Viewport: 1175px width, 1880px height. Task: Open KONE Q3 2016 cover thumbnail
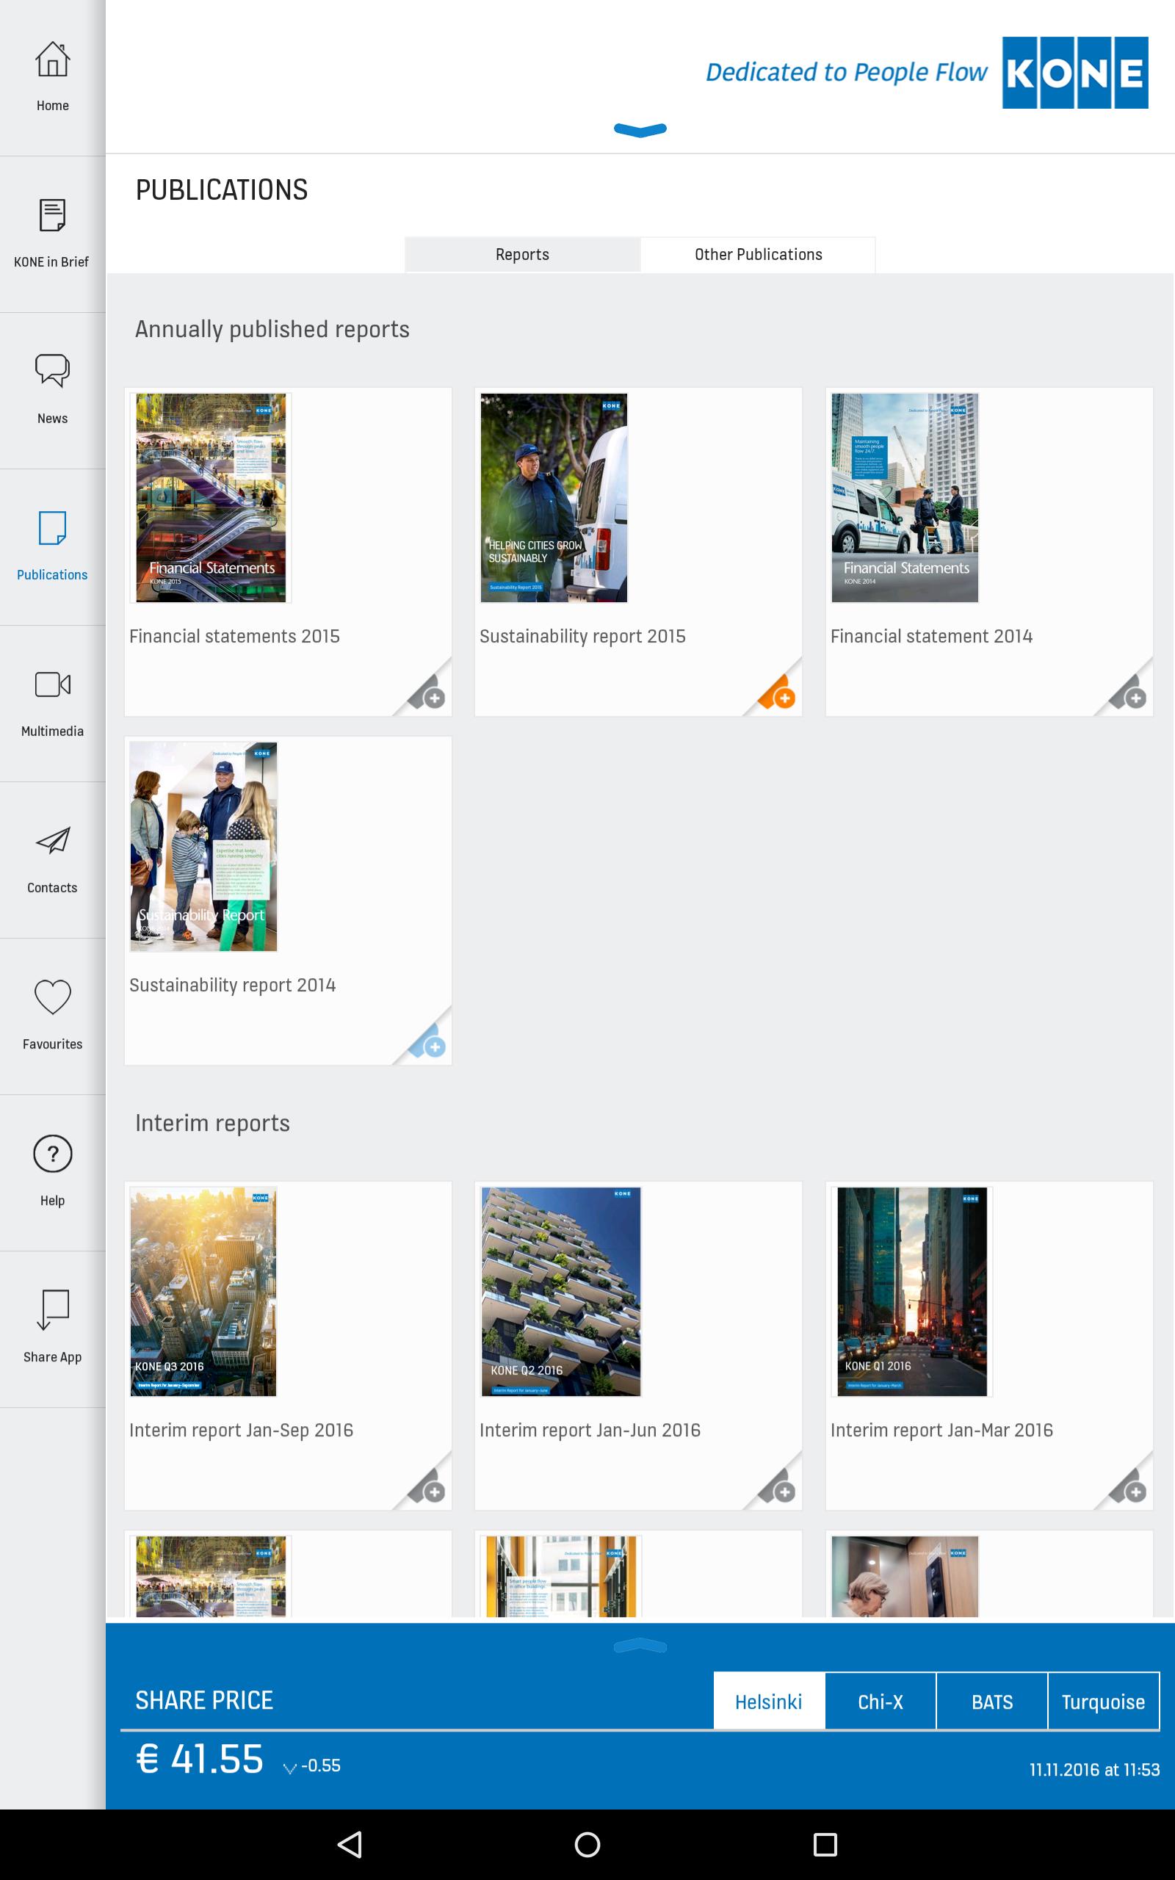(x=203, y=1292)
